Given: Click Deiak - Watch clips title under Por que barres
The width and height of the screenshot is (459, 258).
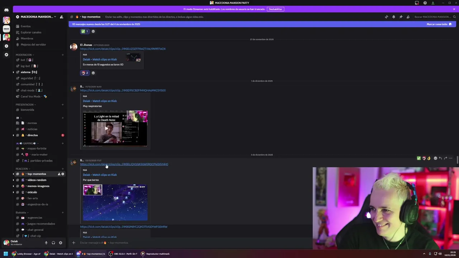Looking at the screenshot, I should (x=100, y=175).
